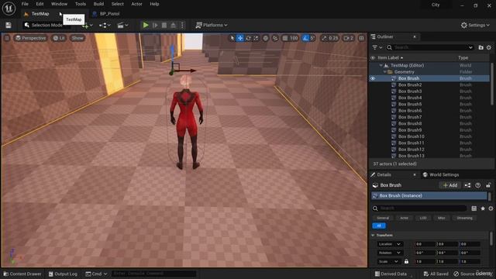Open the quick add content icon

(87, 26)
